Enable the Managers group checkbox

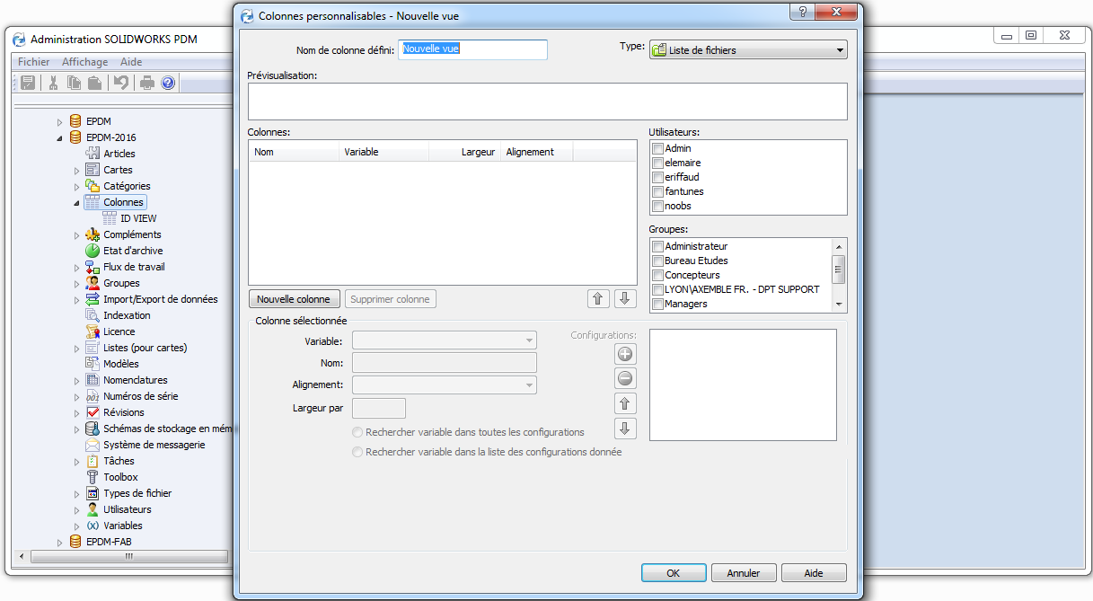click(x=658, y=304)
